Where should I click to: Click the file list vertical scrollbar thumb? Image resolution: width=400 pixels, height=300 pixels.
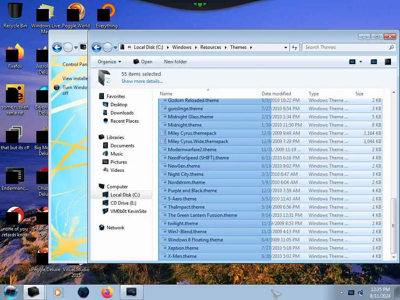(x=393, y=225)
